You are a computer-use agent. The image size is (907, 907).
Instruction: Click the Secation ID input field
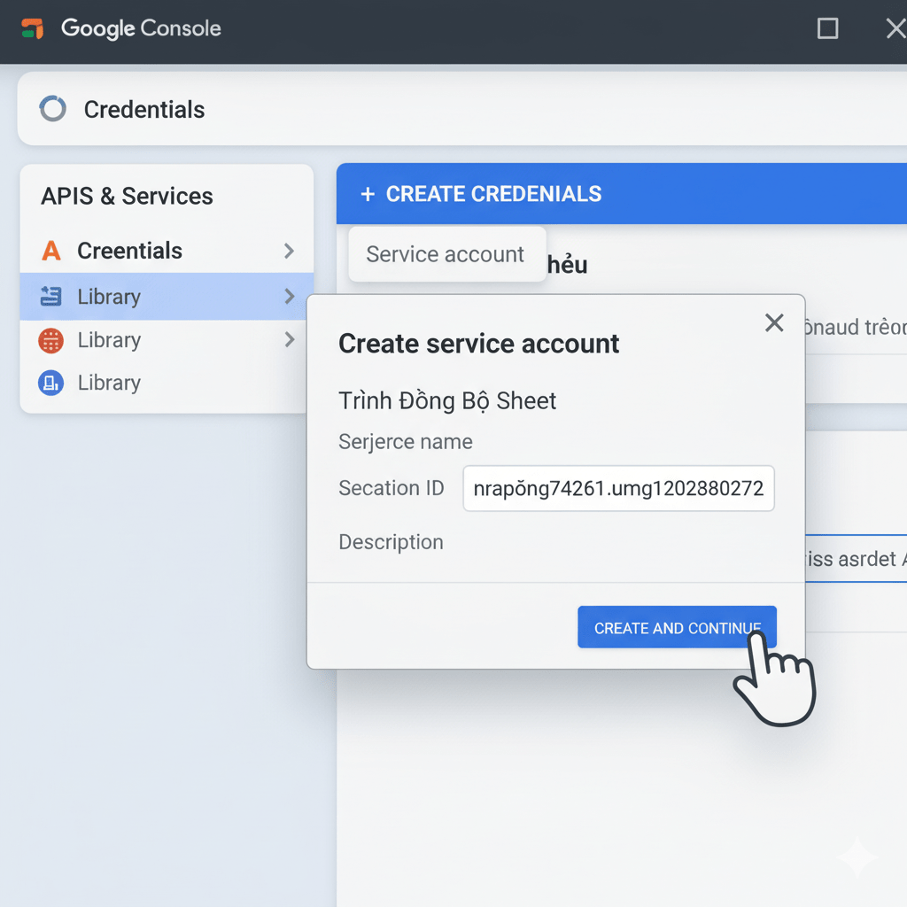[618, 488]
